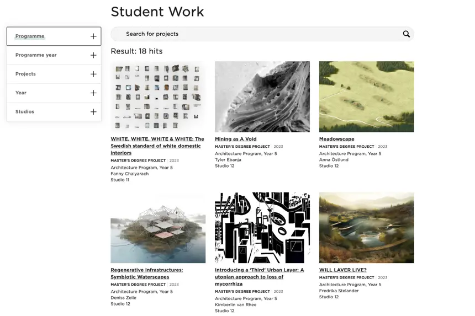Image resolution: width=475 pixels, height=316 pixels.
Task: Expand the Studios filter section
Action: [25, 112]
